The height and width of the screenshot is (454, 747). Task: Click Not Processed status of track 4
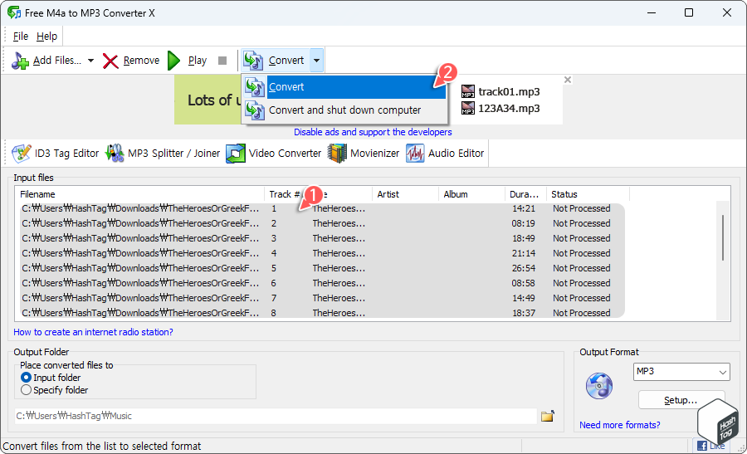coord(582,253)
